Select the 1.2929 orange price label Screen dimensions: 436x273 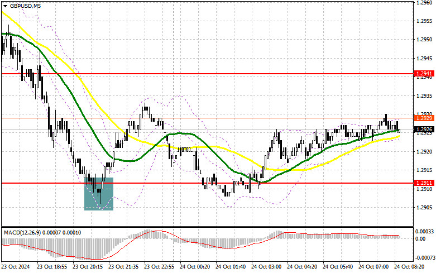(424, 118)
